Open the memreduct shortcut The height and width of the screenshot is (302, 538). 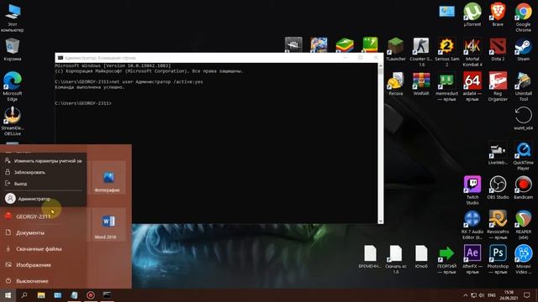(x=446, y=86)
